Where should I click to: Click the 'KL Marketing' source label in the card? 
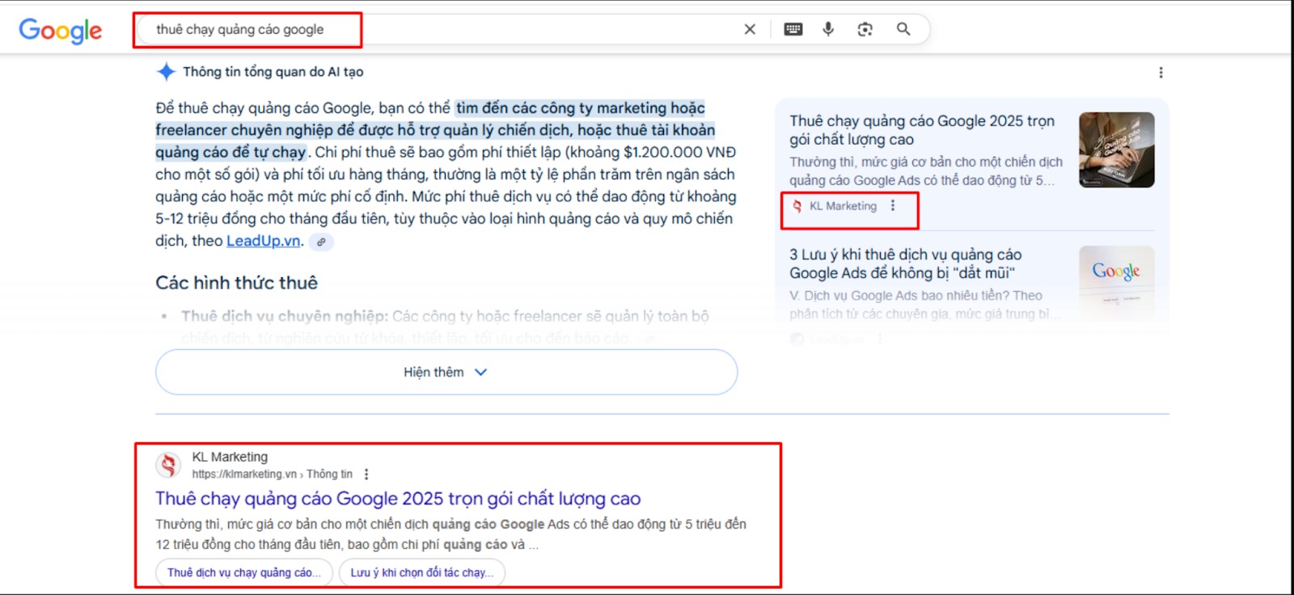843,206
